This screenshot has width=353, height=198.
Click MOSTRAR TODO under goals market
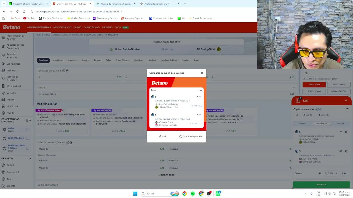click(167, 175)
